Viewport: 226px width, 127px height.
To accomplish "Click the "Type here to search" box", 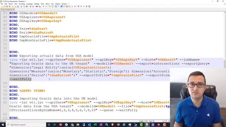I will click(x=26, y=125).
